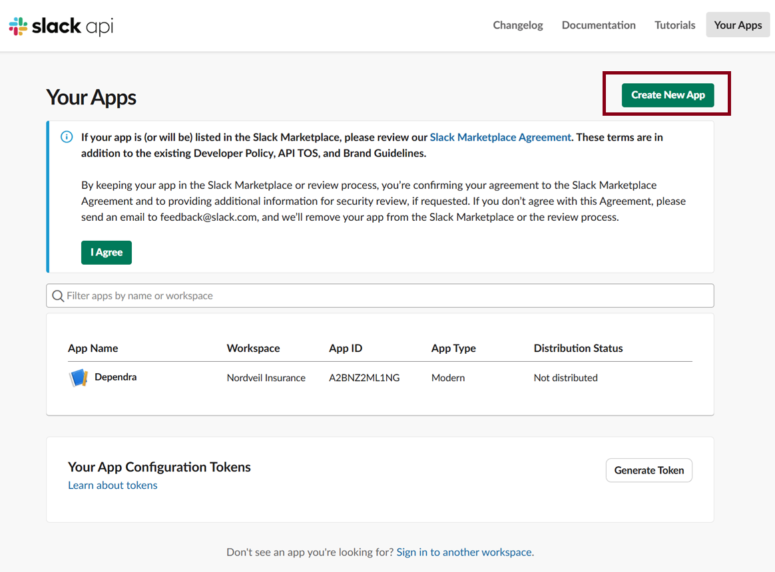Click the Generate Token button
The width and height of the screenshot is (775, 572).
tap(649, 470)
